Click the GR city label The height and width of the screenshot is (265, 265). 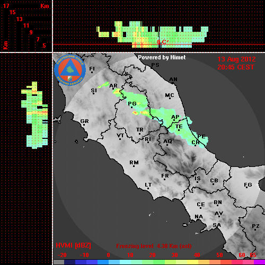click(x=84, y=121)
